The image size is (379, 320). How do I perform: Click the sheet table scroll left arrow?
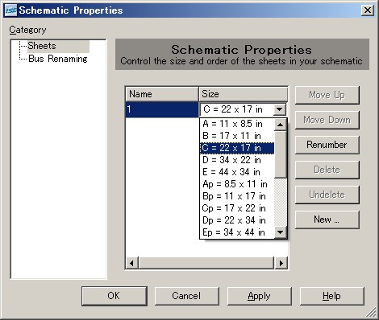(131, 263)
